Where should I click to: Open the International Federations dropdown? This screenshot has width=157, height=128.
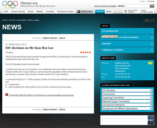[x=127, y=105]
